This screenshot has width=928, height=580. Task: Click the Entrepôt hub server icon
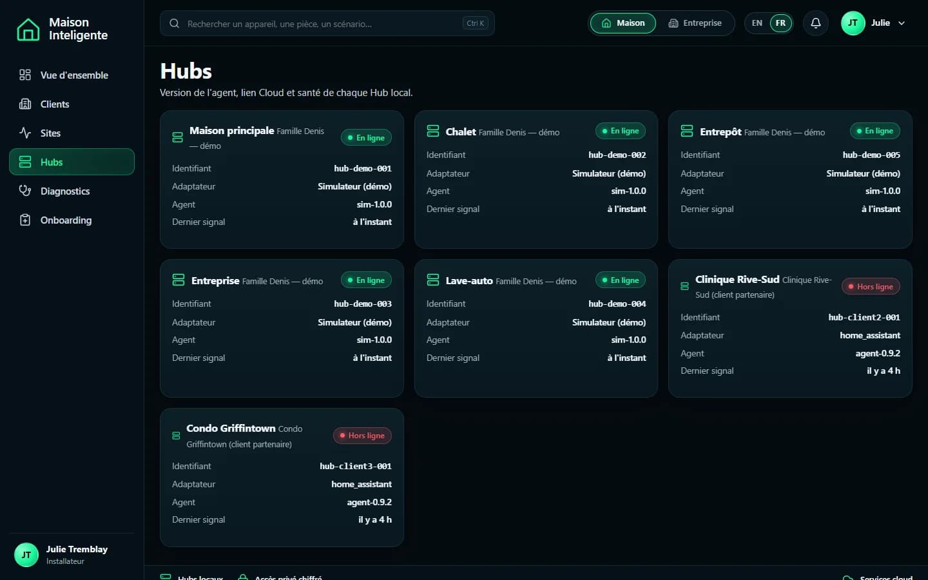(x=687, y=131)
